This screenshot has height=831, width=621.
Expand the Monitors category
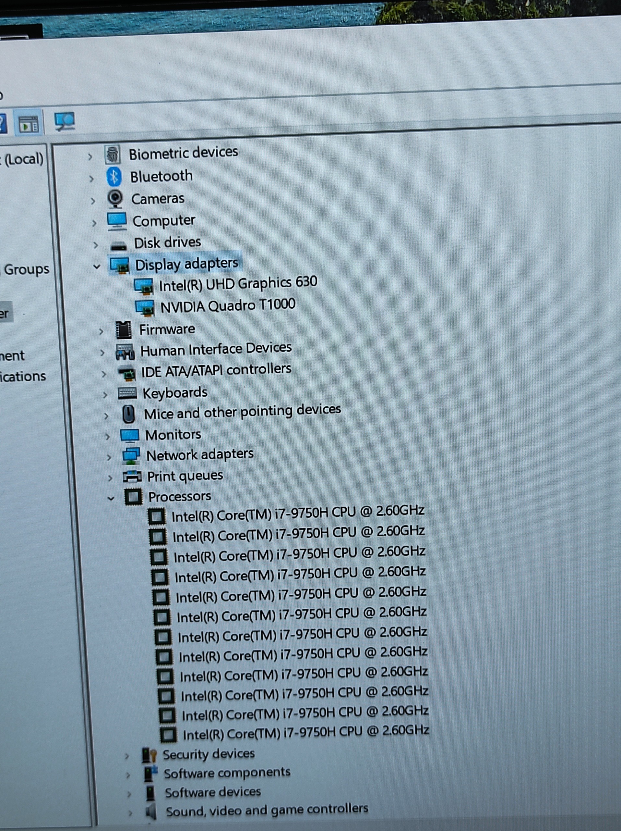(107, 437)
